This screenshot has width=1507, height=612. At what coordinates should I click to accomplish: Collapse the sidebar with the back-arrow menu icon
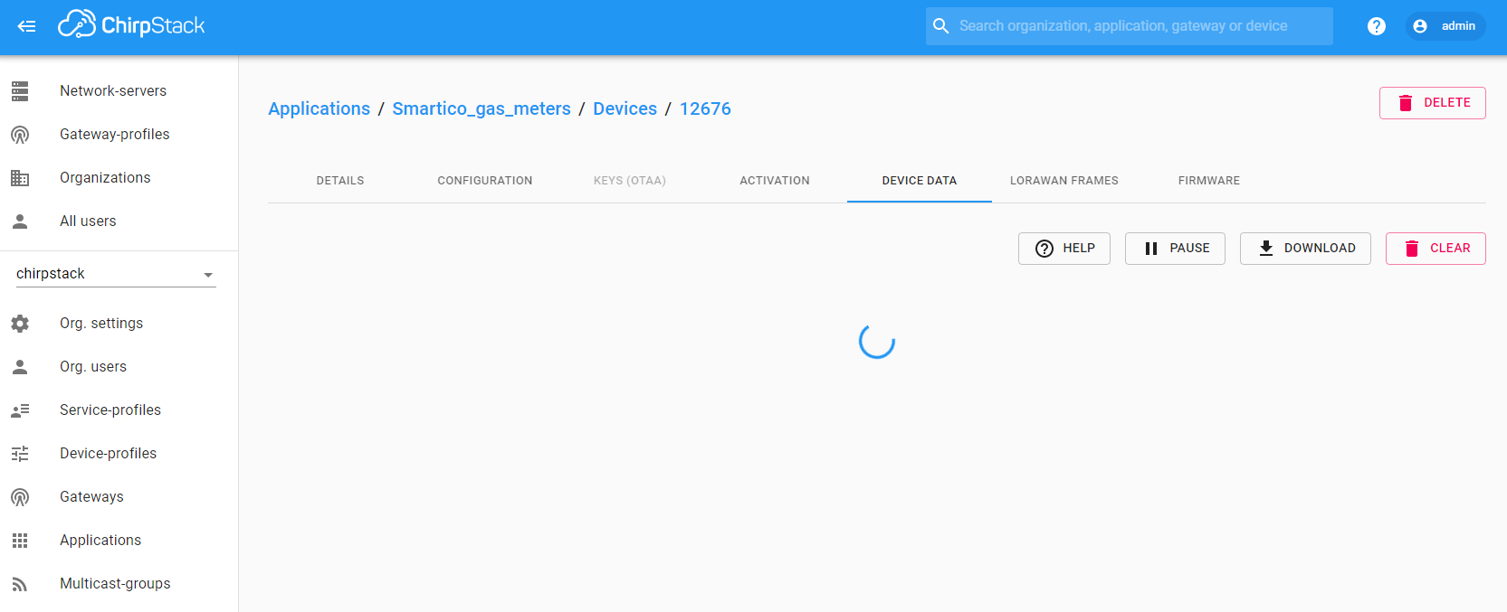(x=26, y=26)
